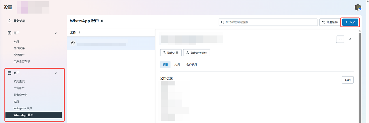
Task: Open 广告账户 in the sidebar
Action: pyautogui.click(x=19, y=88)
